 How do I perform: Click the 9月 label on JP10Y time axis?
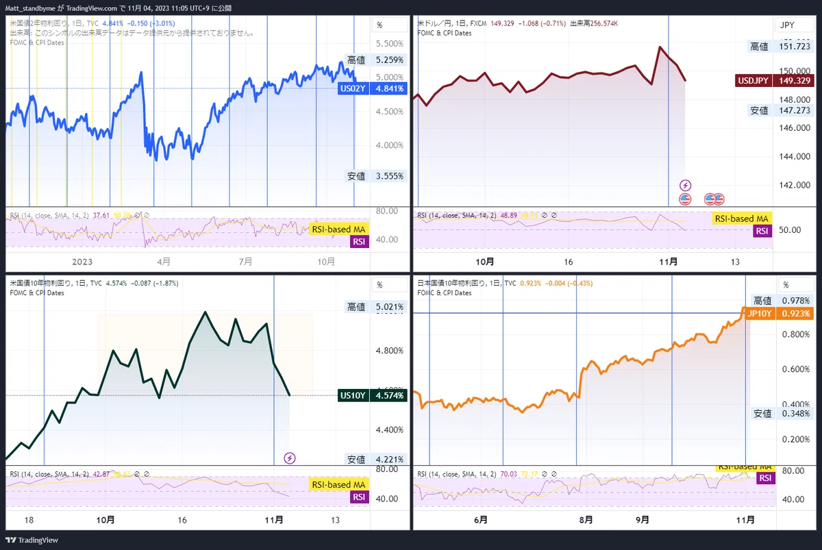click(642, 520)
